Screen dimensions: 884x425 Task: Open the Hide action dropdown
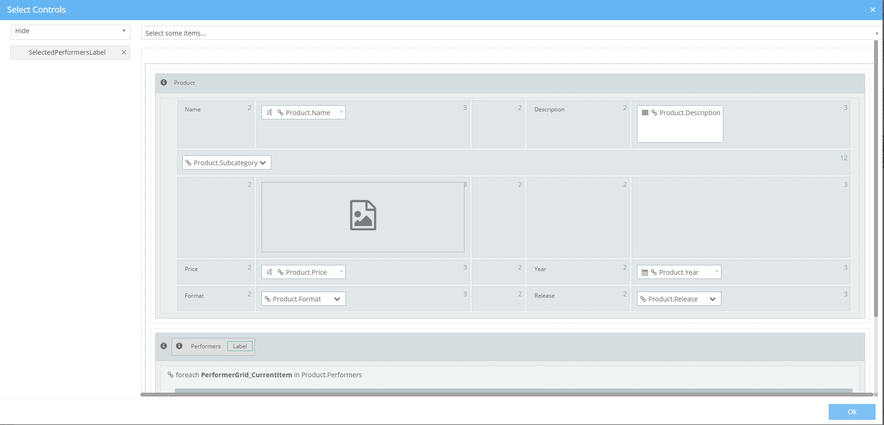pyautogui.click(x=70, y=31)
